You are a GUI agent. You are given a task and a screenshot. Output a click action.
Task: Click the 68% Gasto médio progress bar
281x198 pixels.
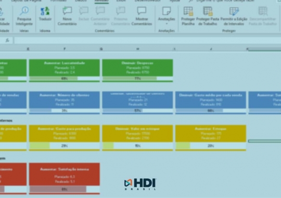coord(211,110)
